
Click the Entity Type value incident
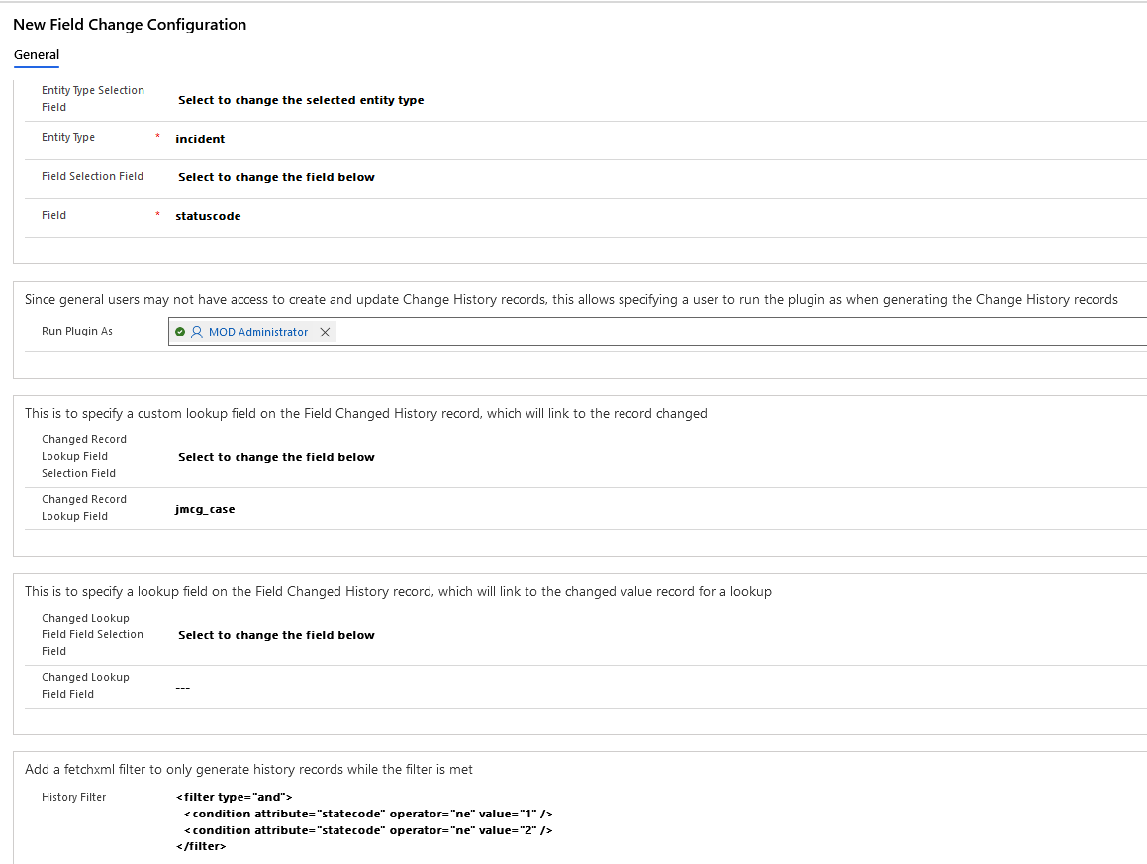coord(200,139)
